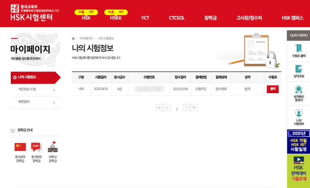
Task: Click chevron next to 회원탈퇴
Action: [54, 102]
